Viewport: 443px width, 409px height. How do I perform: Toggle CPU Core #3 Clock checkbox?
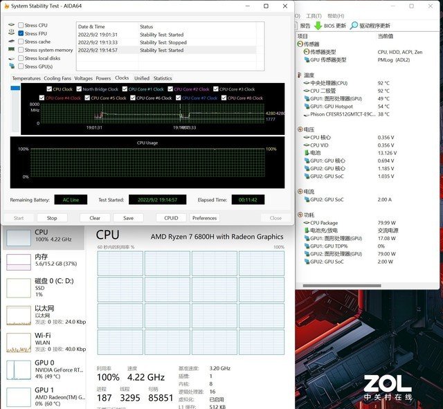pyautogui.click(x=216, y=89)
